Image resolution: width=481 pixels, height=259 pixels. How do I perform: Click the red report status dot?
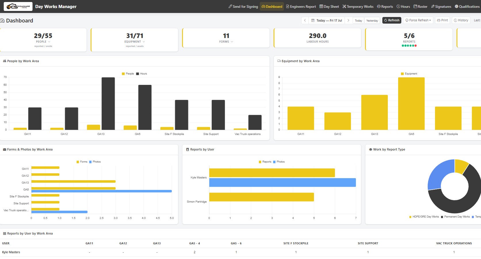(416, 45)
